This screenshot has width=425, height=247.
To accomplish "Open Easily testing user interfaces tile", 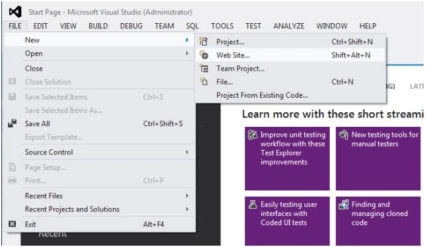I will (x=287, y=221).
